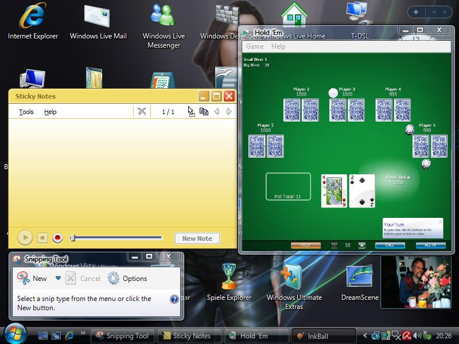Open Windows Ultimate Extras desktop icon
The image size is (459, 344).
[x=294, y=287]
